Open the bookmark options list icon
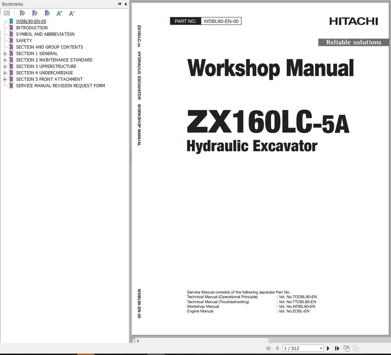 (x=7, y=13)
